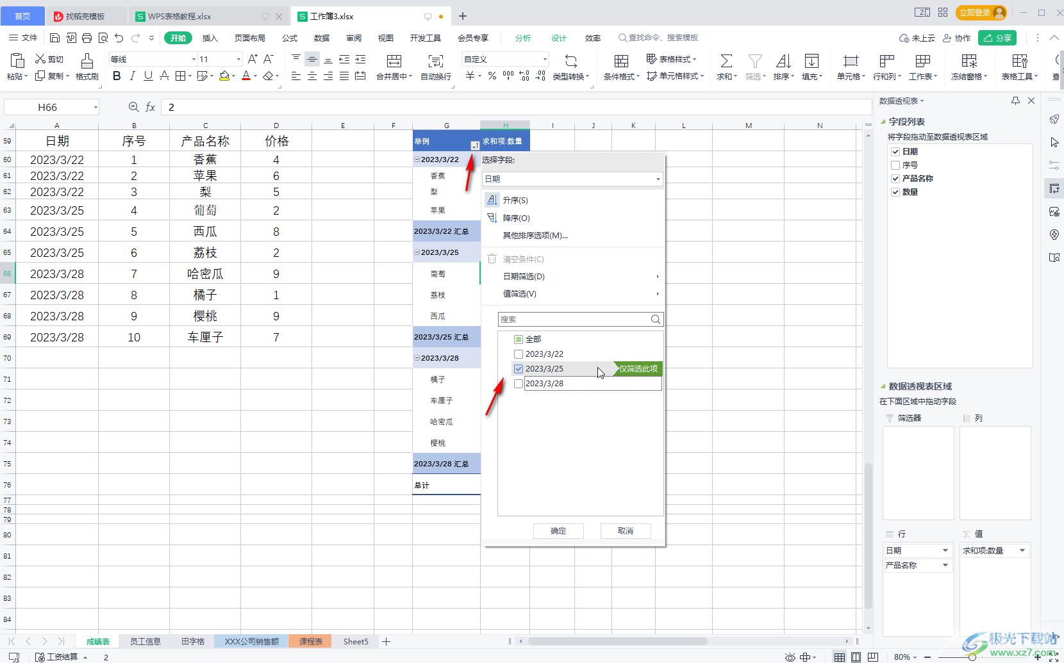This screenshot has height=663, width=1064.
Task: Click the Wrap Text icon
Action: (x=435, y=61)
